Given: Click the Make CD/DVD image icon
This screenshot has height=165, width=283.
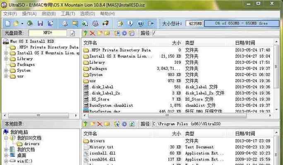Looking at the screenshot, I should (65, 24).
